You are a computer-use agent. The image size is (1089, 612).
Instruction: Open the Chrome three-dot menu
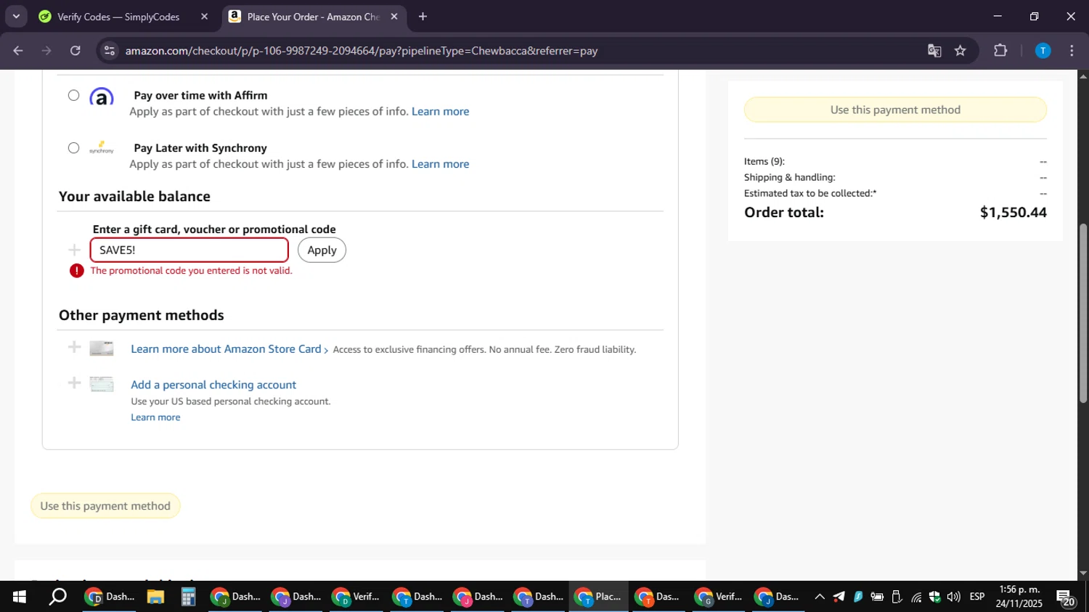point(1072,51)
